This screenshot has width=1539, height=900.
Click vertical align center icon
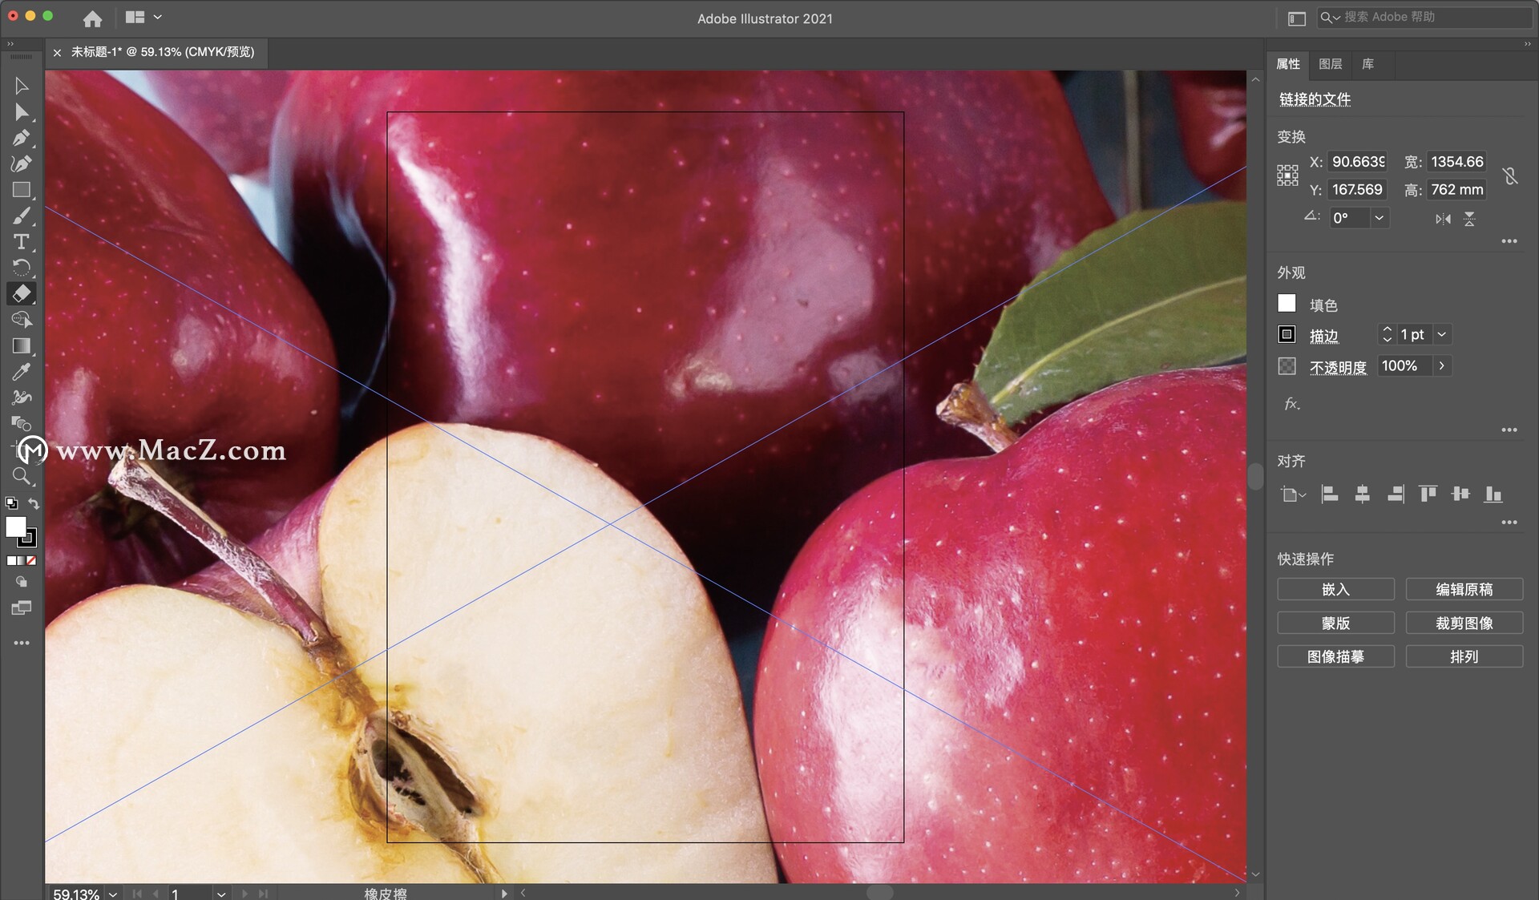coord(1460,494)
